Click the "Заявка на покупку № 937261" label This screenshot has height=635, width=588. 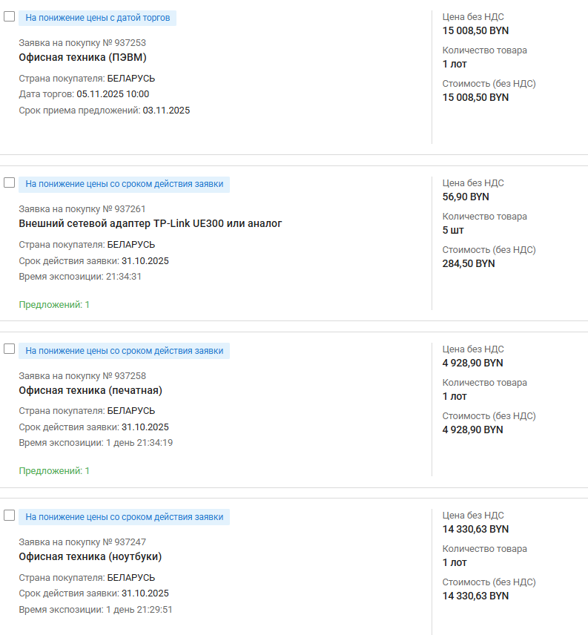[82, 208]
